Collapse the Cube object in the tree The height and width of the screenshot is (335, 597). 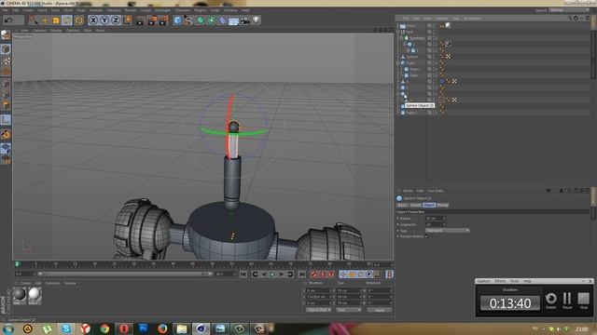[398, 63]
